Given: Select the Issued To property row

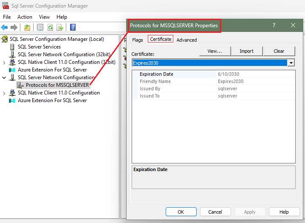Looking at the screenshot, I should pyautogui.click(x=214, y=96).
